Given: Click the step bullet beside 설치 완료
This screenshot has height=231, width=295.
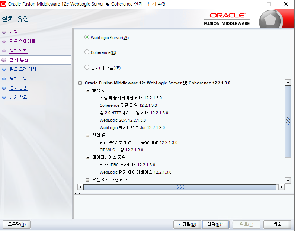Looking at the screenshot, I should (x=4, y=97).
